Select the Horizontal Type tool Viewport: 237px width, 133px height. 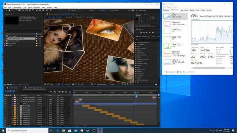[x=33, y=10]
